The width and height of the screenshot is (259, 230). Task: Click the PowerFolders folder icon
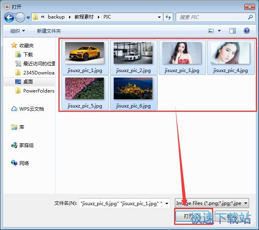(x=18, y=91)
